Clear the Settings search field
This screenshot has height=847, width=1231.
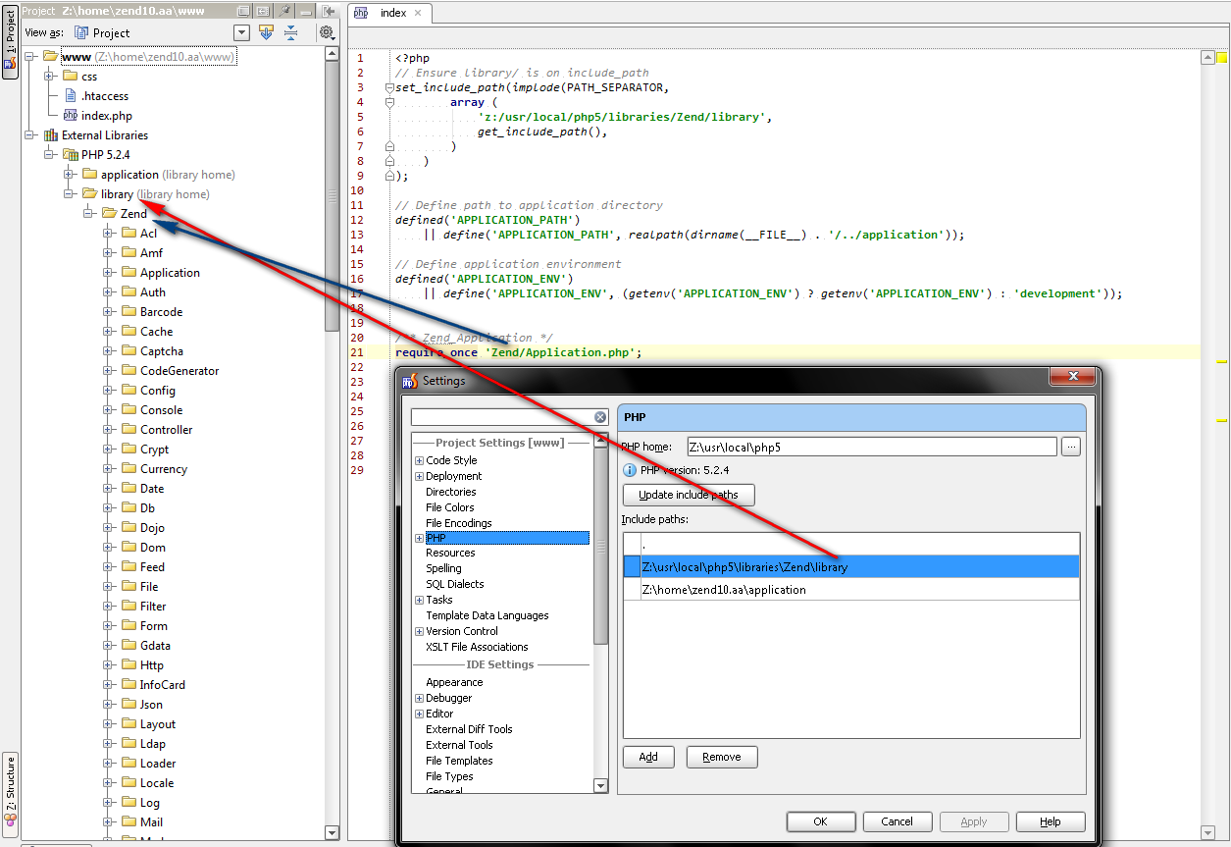click(x=600, y=417)
